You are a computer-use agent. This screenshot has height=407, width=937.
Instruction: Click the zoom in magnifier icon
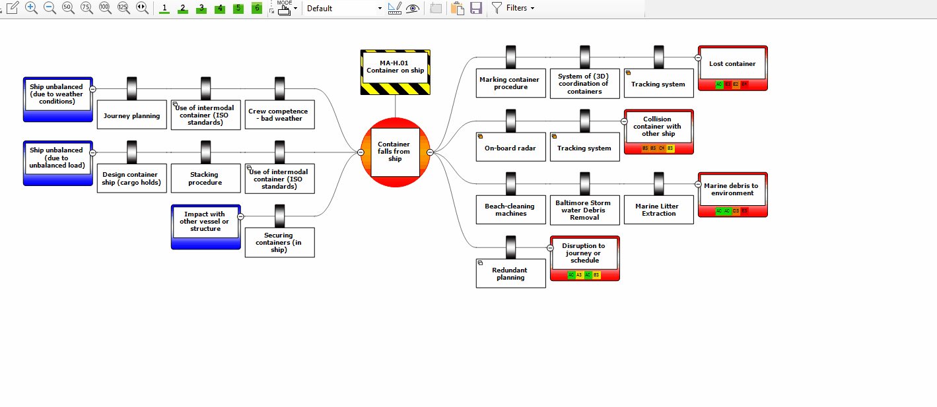point(31,8)
